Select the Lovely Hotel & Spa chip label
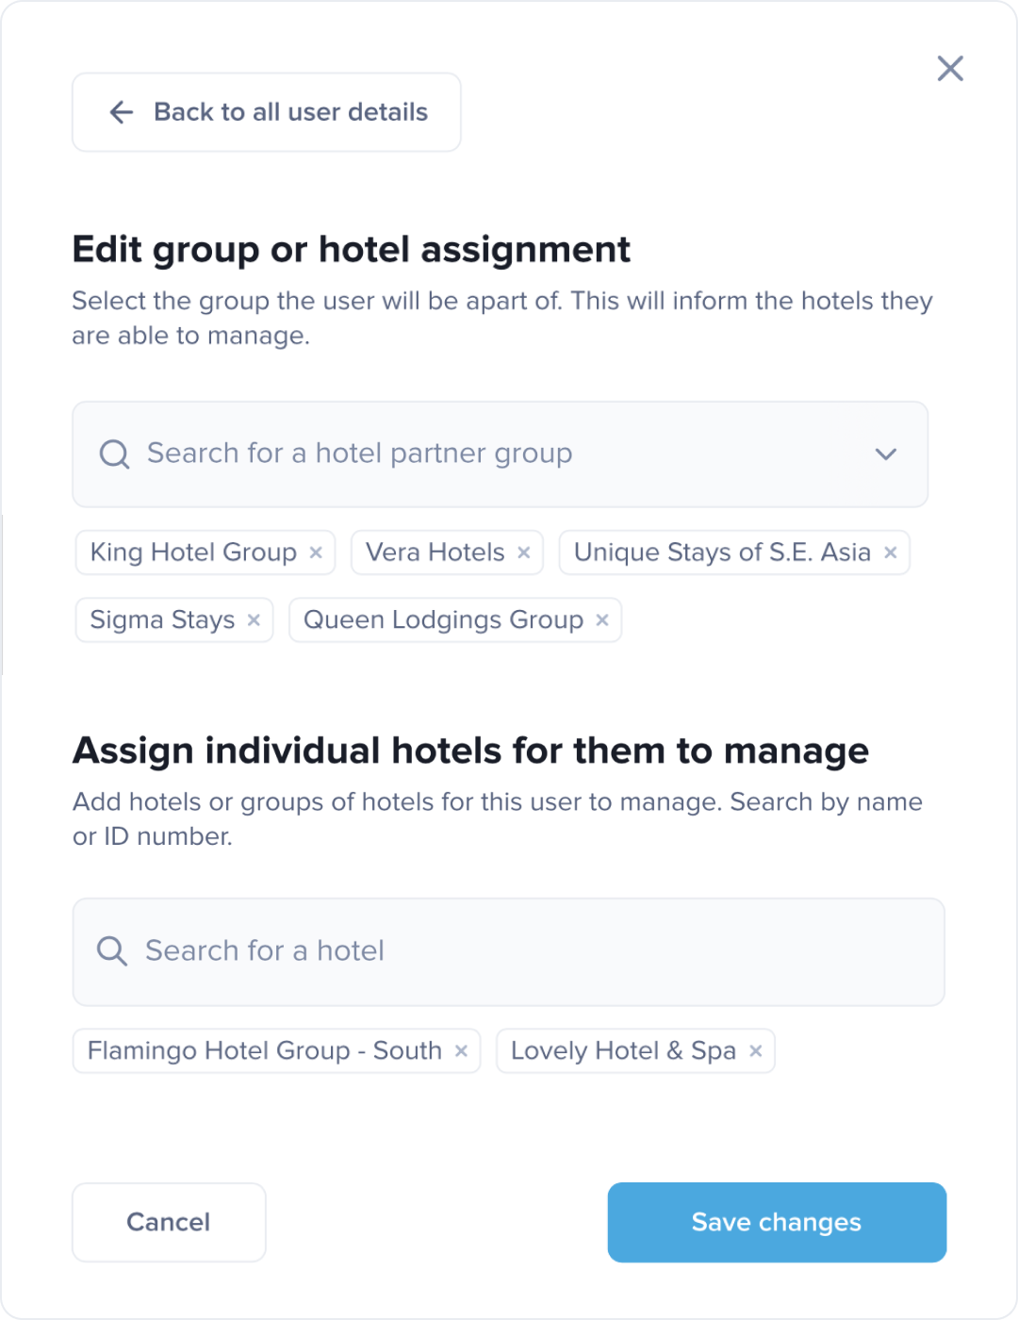 [x=623, y=1051]
